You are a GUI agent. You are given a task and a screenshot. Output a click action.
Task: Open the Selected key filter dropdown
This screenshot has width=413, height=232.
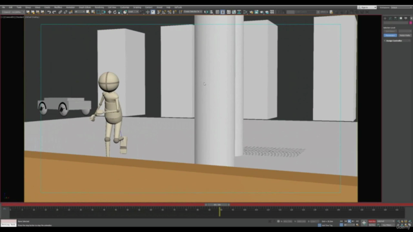click(x=386, y=222)
